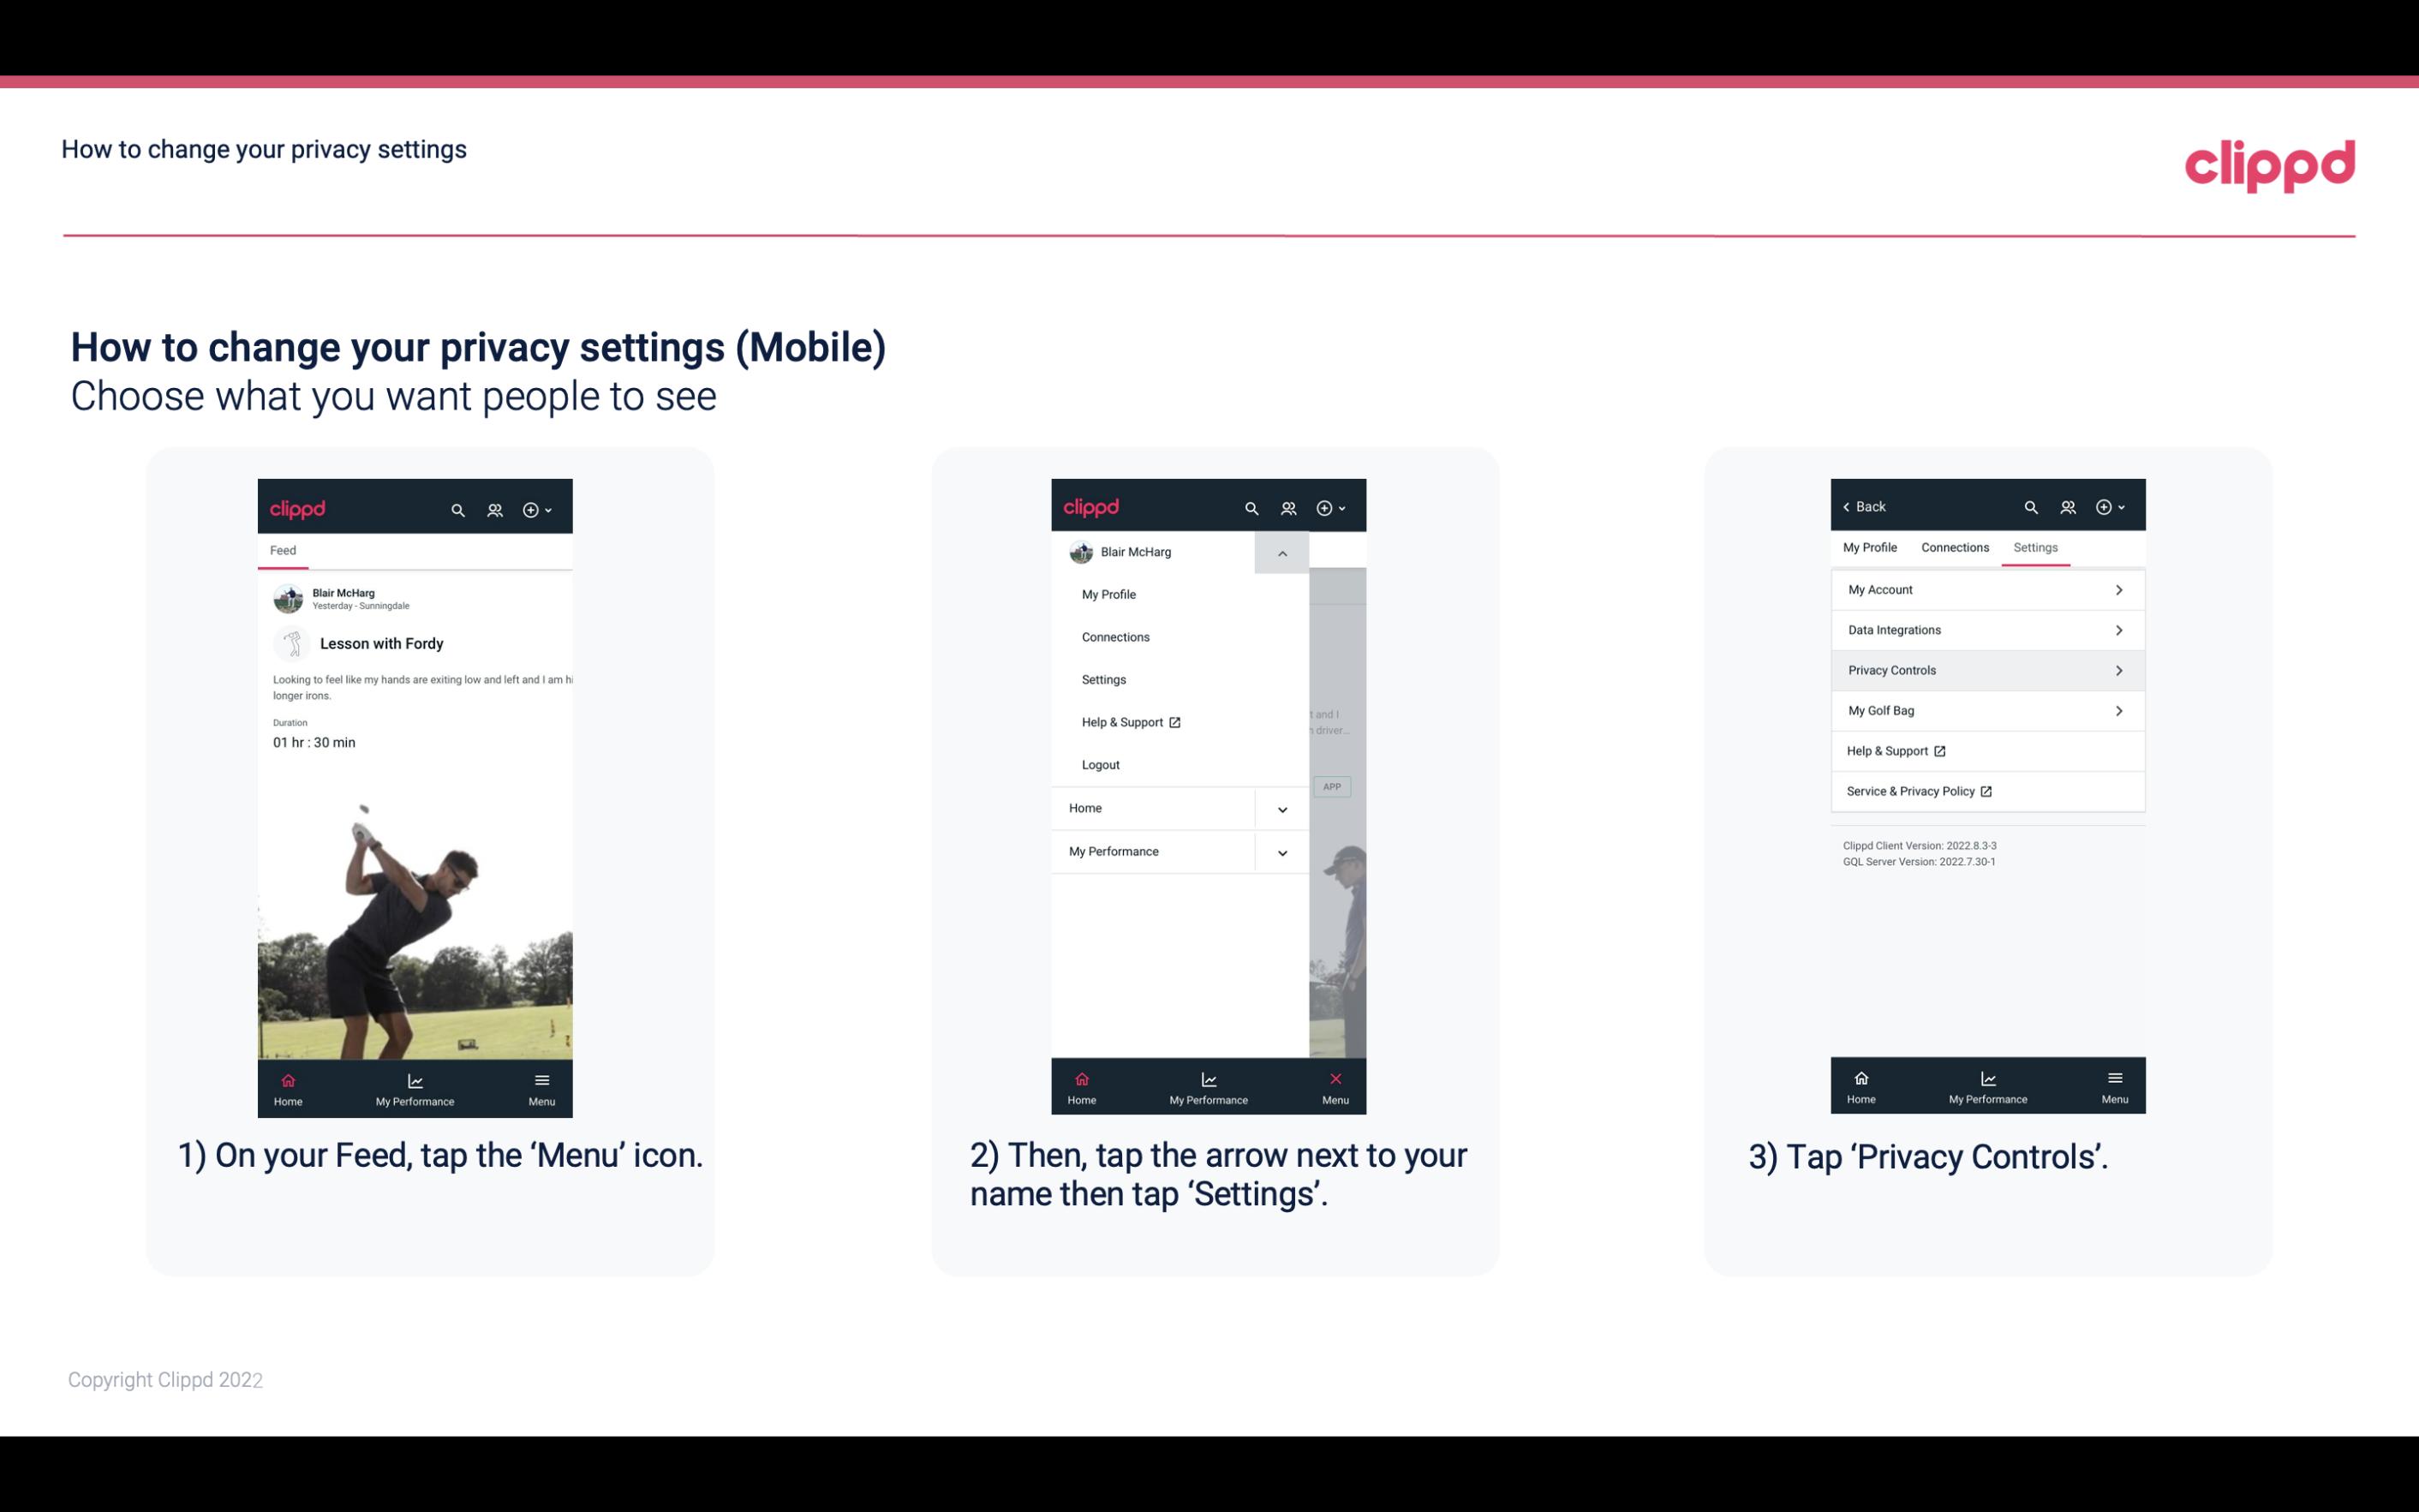Tap the Search icon in app bar

tap(460, 507)
